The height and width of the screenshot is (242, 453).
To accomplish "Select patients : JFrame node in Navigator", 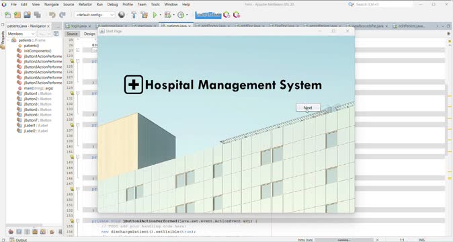I will pos(32,40).
